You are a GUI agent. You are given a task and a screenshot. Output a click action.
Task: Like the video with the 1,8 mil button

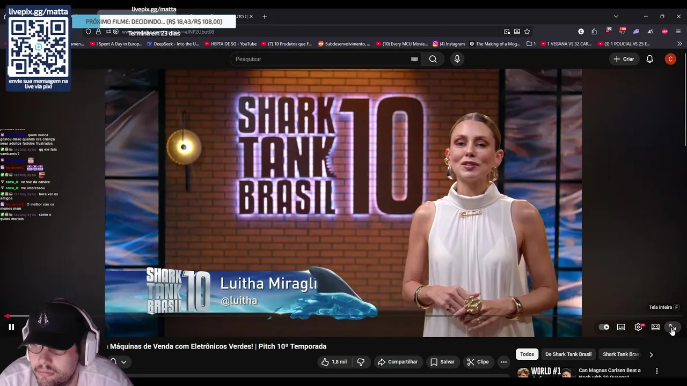click(x=334, y=362)
